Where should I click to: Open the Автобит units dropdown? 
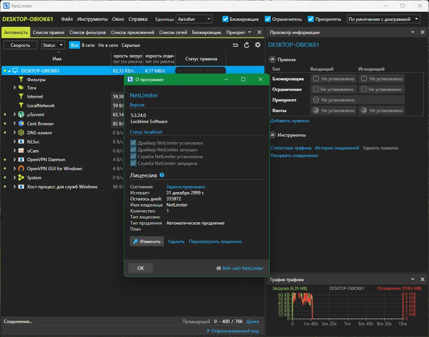tap(194, 19)
